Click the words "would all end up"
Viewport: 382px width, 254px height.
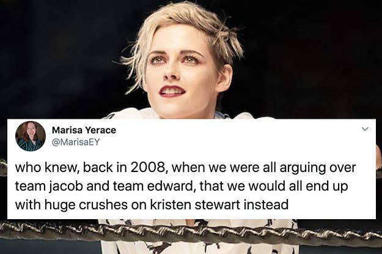pyautogui.click(x=298, y=187)
